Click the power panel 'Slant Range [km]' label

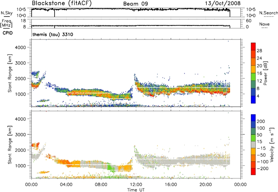[10, 73]
